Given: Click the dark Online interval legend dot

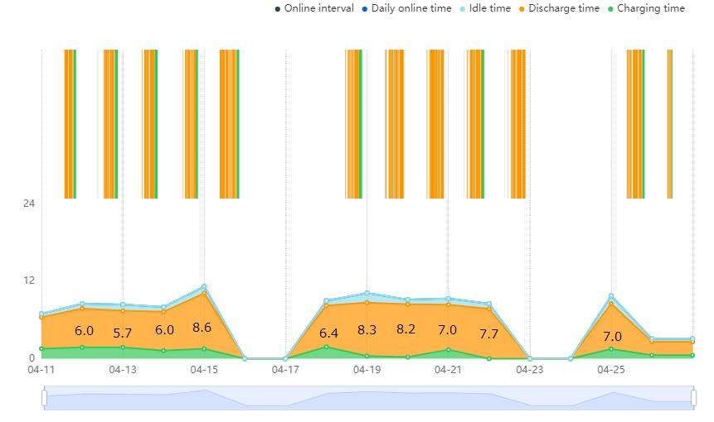Looking at the screenshot, I should coord(277,9).
